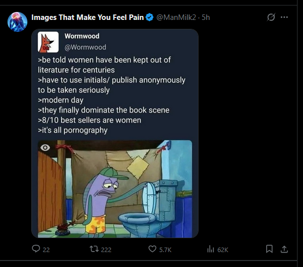Image resolution: width=303 pixels, height=267 pixels.
Task: Click the 5.7K likes count
Action: point(165,250)
